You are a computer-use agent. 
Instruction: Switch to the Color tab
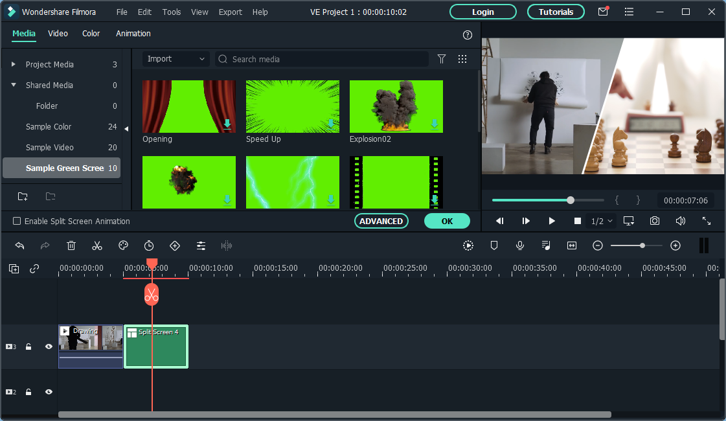click(91, 33)
